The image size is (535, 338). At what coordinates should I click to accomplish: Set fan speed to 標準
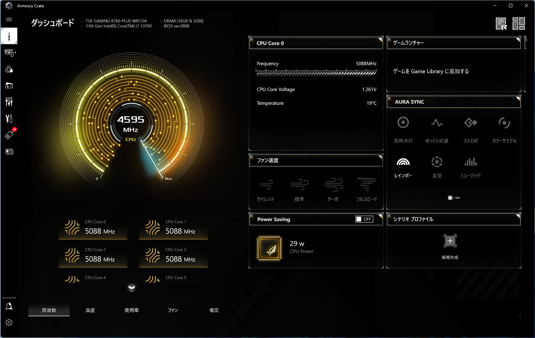pyautogui.click(x=299, y=190)
